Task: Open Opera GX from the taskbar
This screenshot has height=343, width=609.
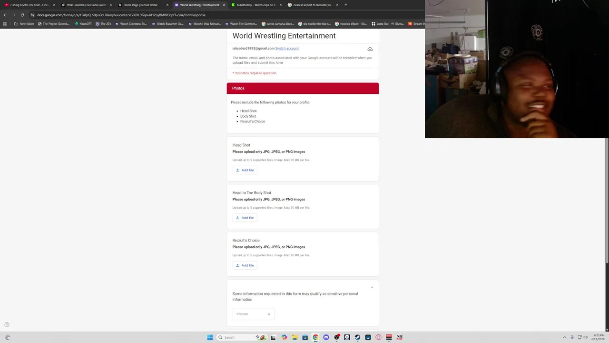Action: pyautogui.click(x=378, y=337)
